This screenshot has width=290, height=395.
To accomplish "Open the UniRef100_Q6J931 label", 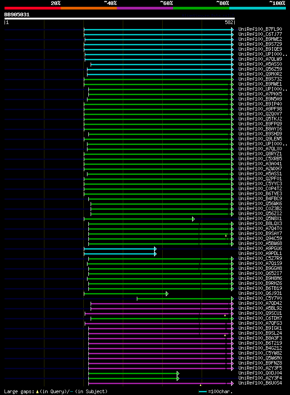I will click(260, 294).
